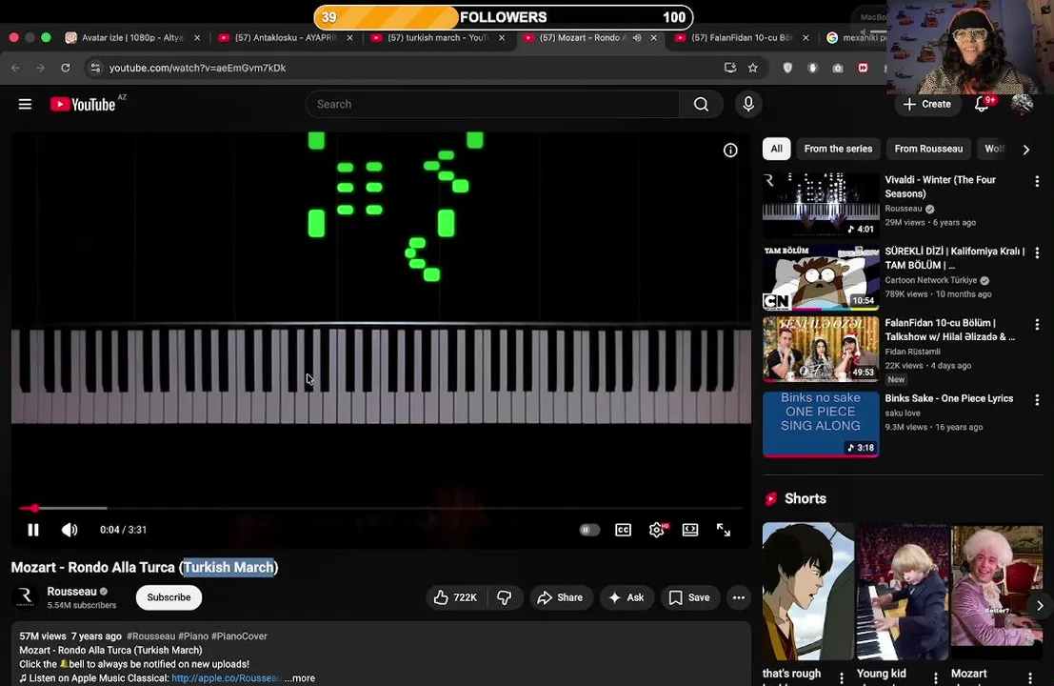Viewport: 1054px width, 686px height.
Task: Mute the video volume
Action: tap(70, 530)
